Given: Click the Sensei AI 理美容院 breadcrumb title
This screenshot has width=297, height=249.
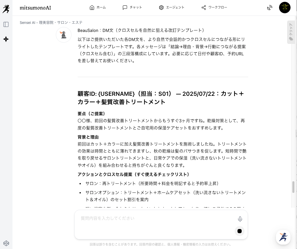Looking at the screenshot, I should [51, 23].
